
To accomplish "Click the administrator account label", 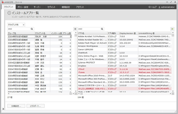I will coord(168,7).
